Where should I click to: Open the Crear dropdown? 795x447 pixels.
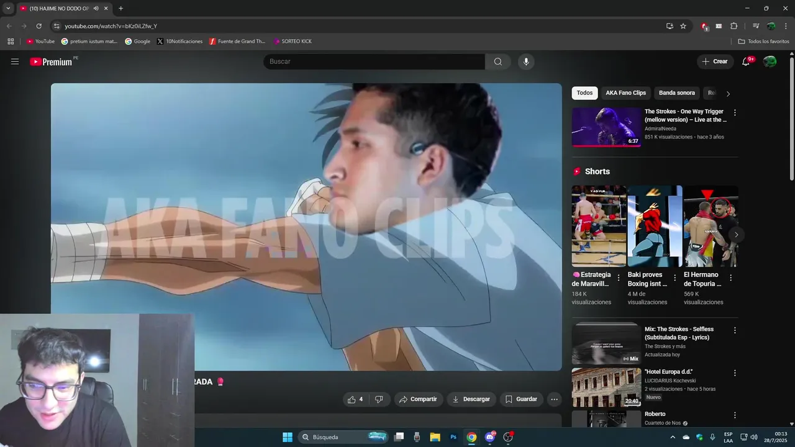[715, 61]
